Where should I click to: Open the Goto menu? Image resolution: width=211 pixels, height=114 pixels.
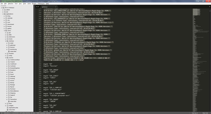point(24,4)
